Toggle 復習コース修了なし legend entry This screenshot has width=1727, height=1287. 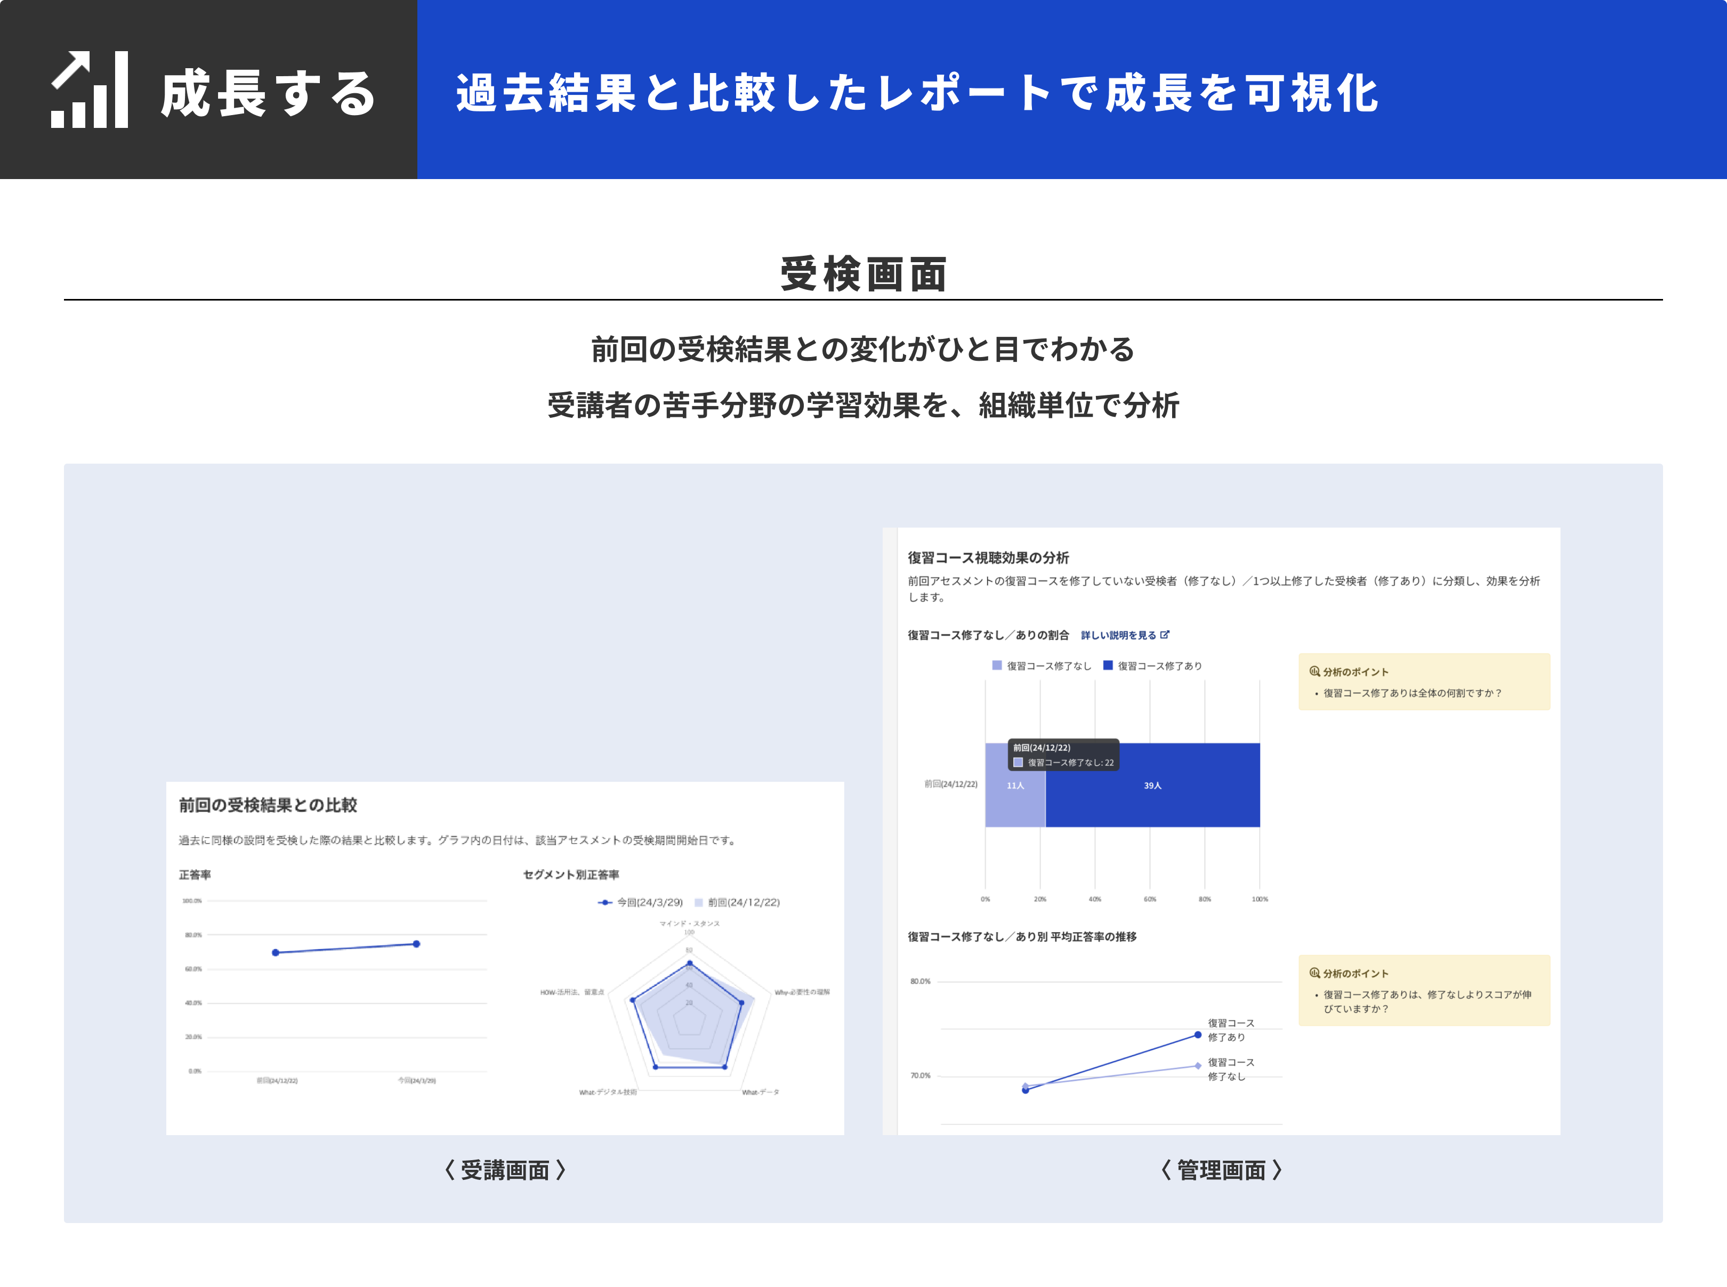1042,665
